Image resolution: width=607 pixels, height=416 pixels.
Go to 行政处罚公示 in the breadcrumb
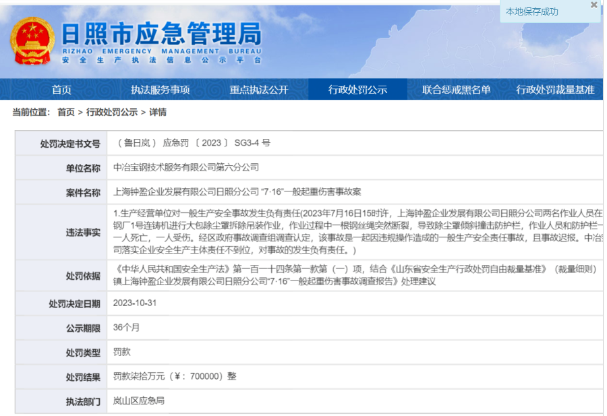coord(112,112)
